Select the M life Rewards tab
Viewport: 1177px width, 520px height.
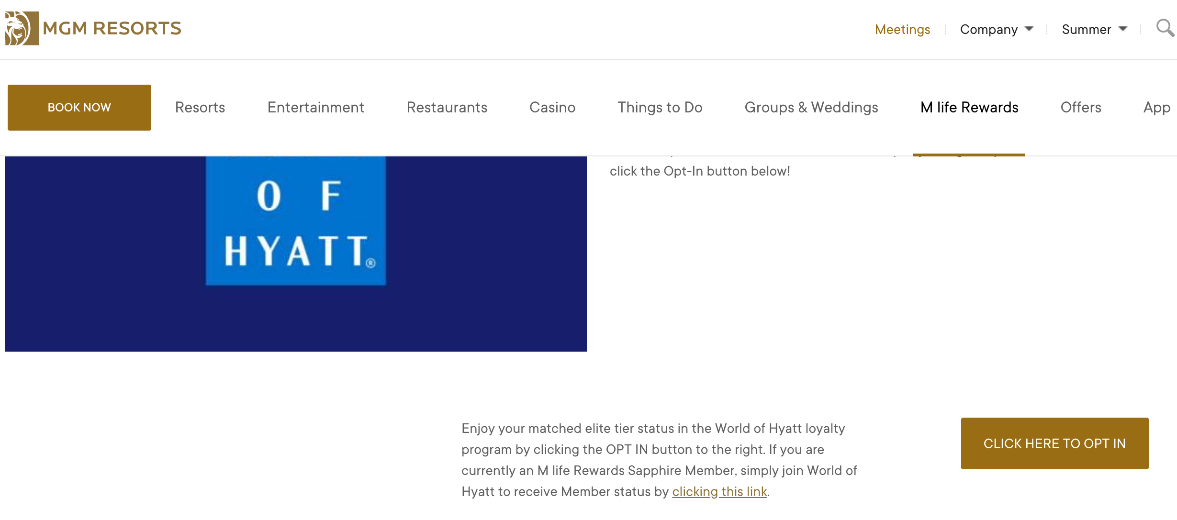[969, 107]
